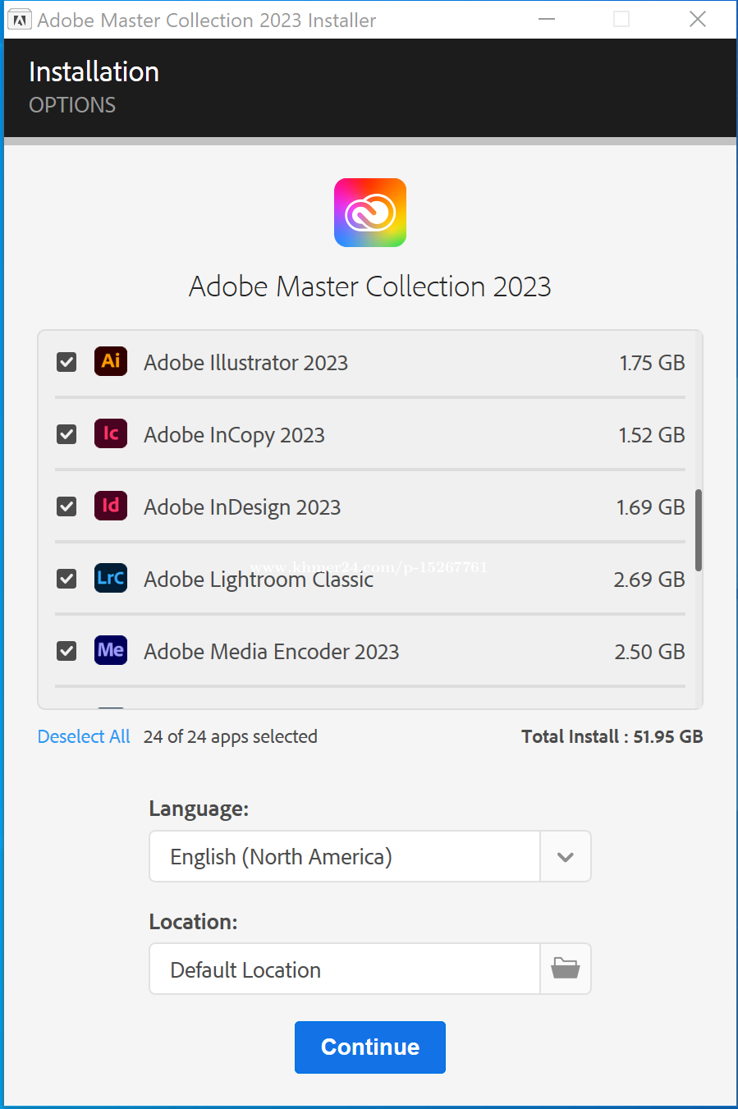Select the Adobe InCopy 2023 label

pos(235,435)
